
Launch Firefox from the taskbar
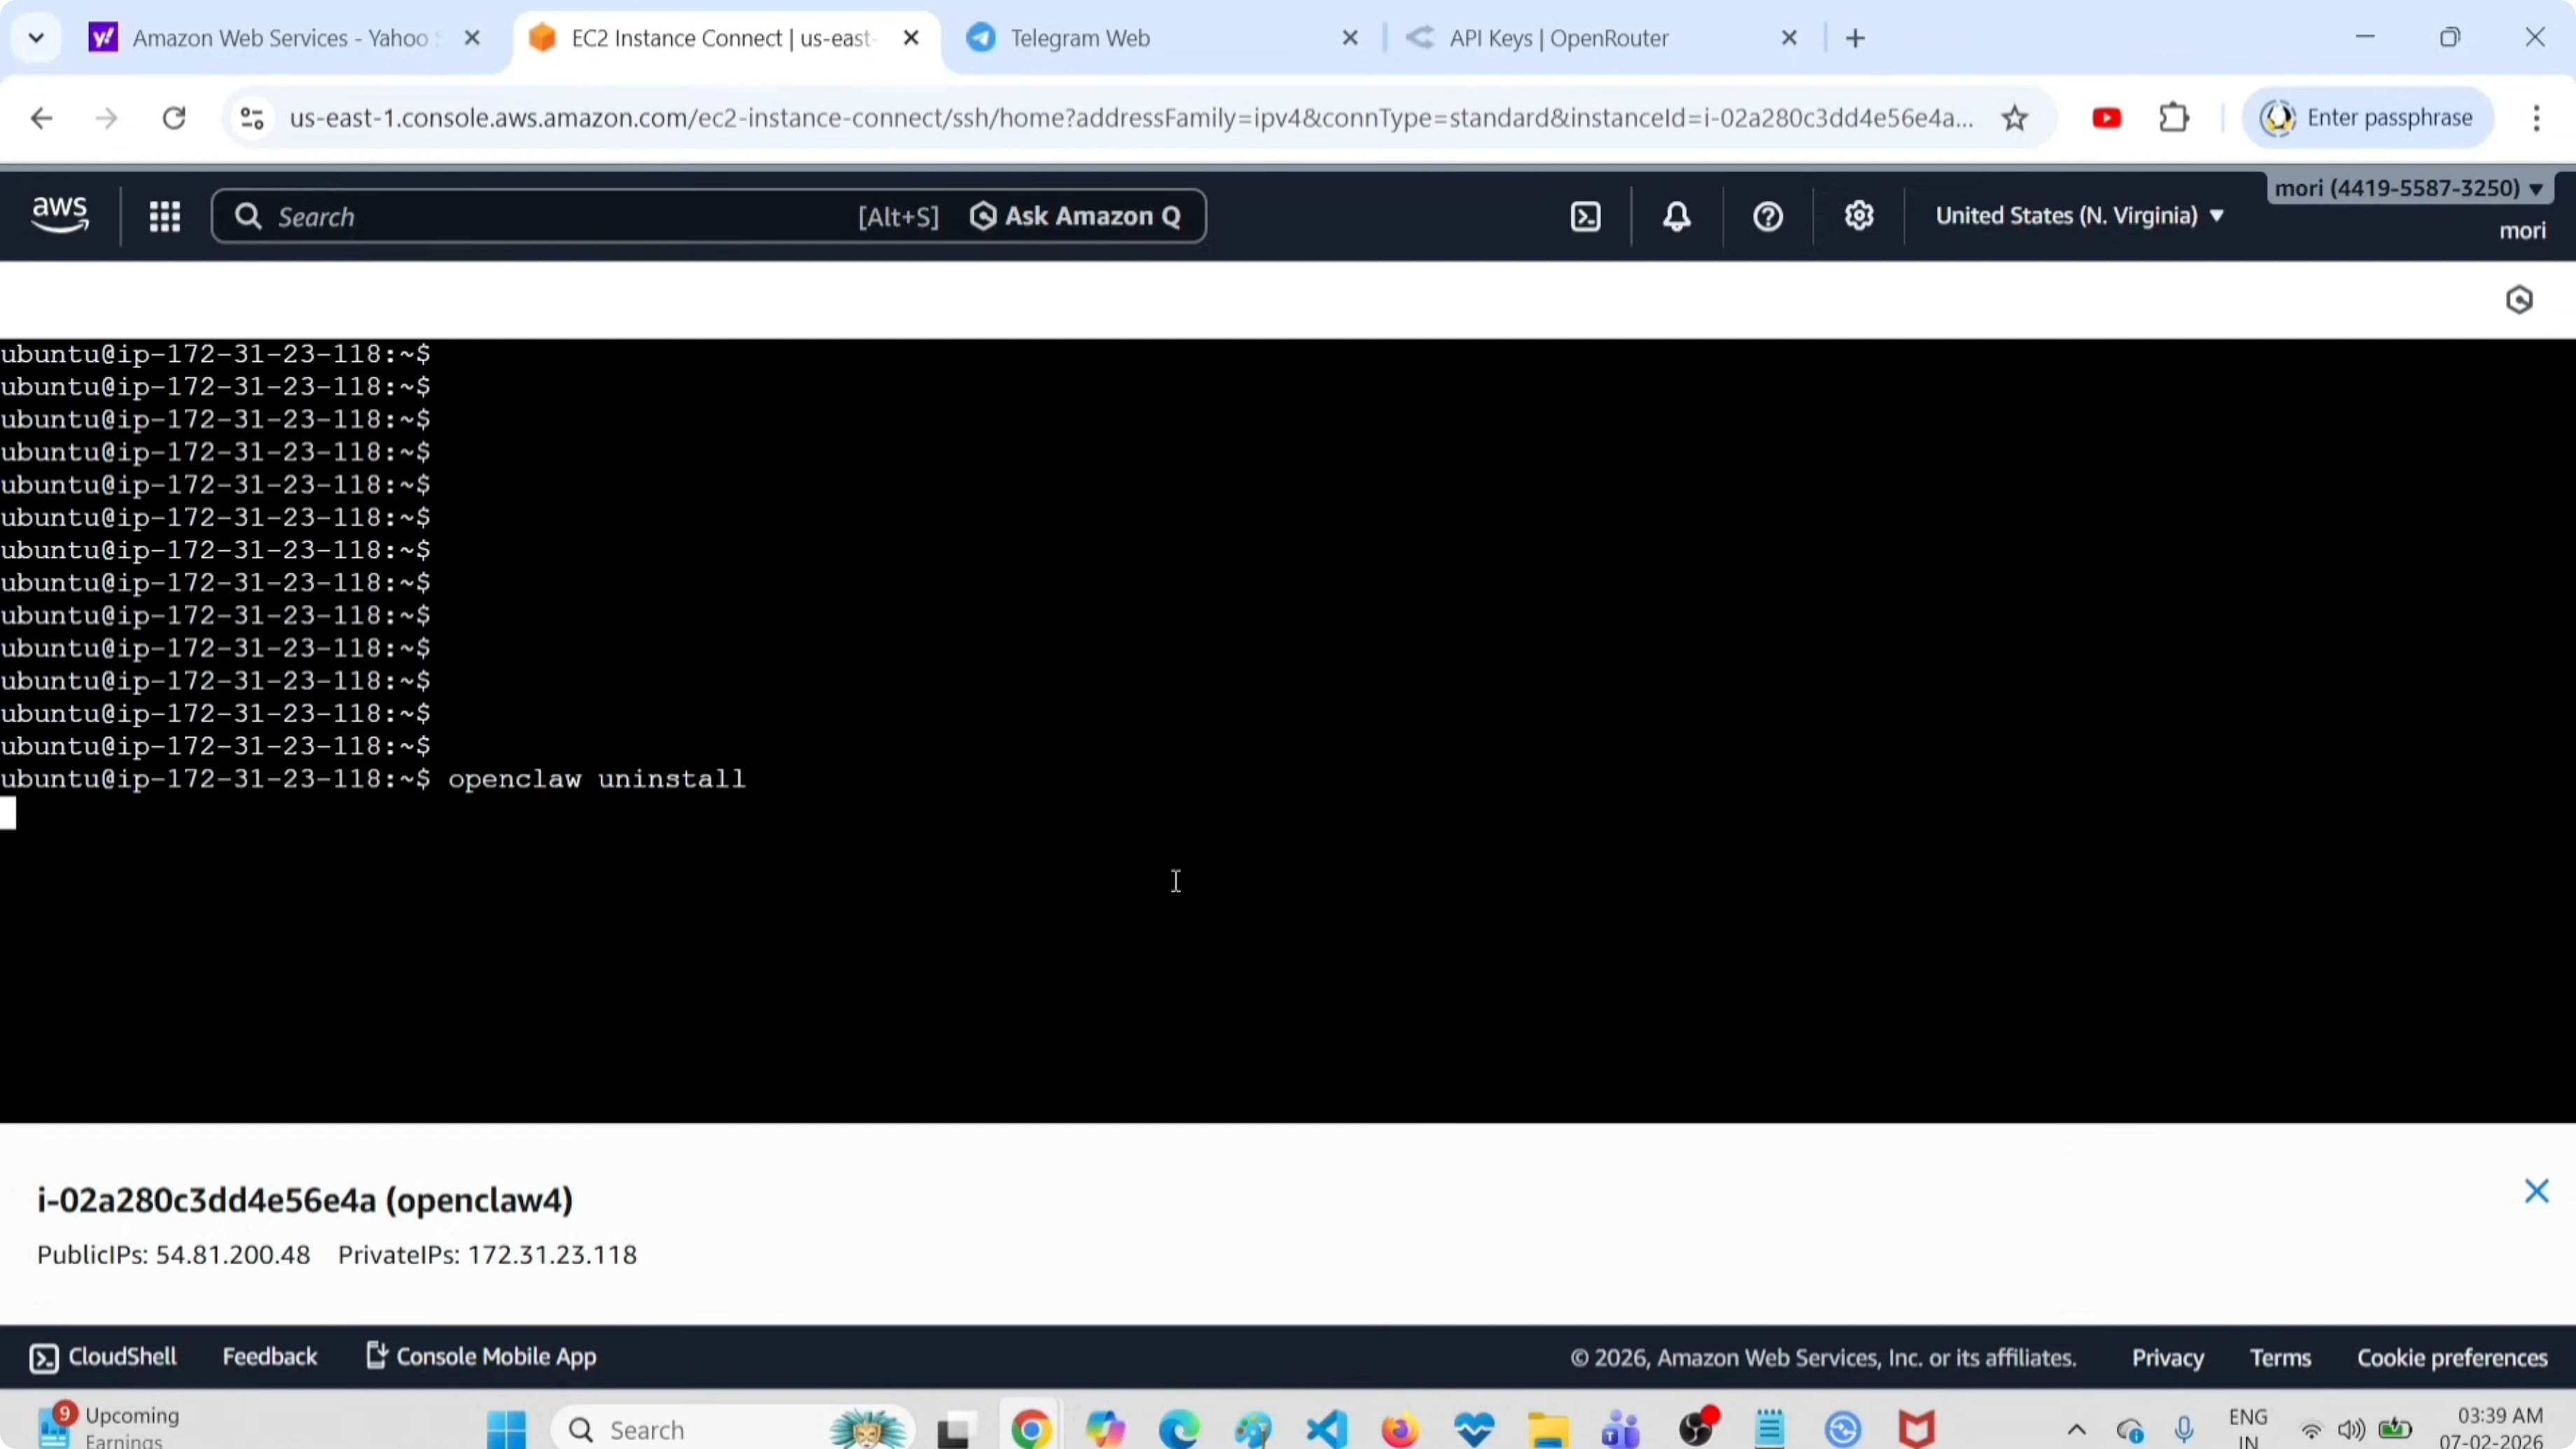click(1399, 1428)
